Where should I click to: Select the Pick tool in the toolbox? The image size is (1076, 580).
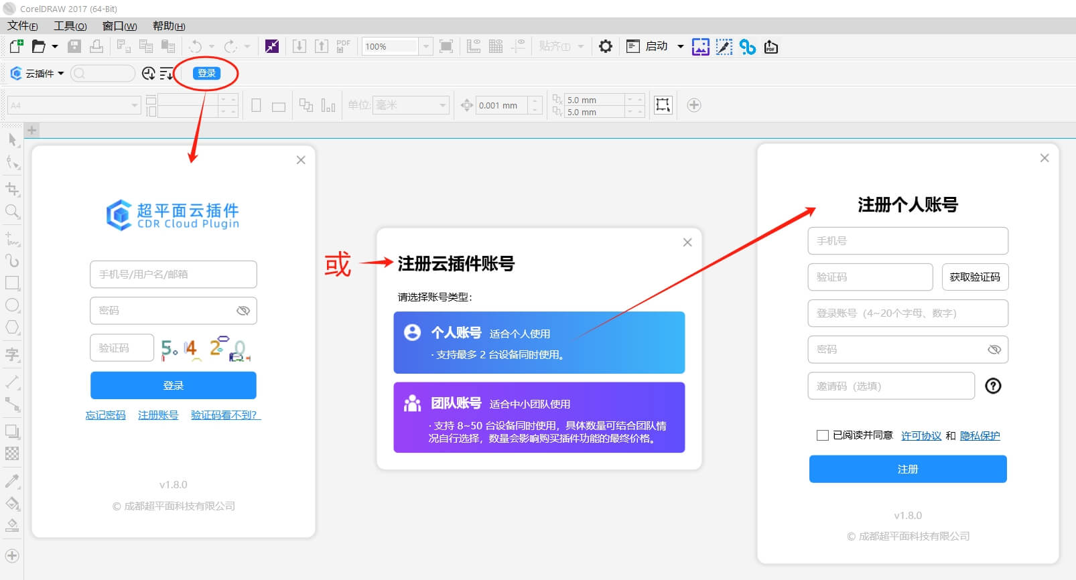pyautogui.click(x=12, y=140)
